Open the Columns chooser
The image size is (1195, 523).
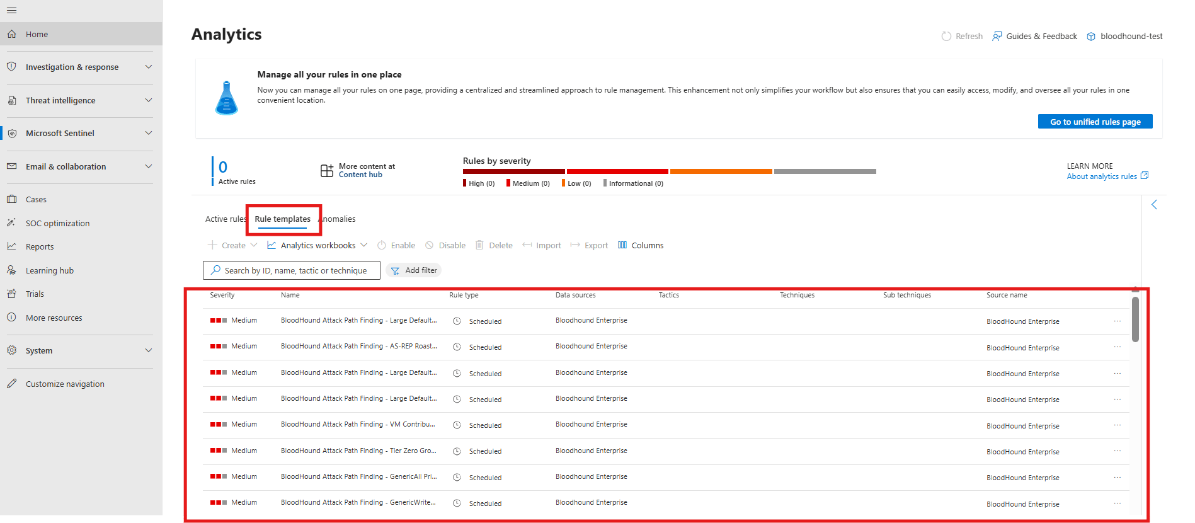coord(641,245)
